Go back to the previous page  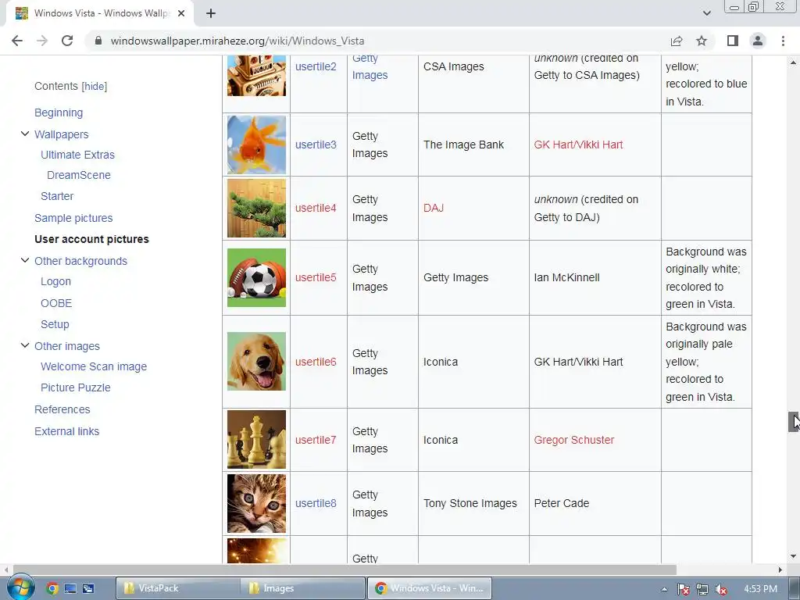[17, 41]
